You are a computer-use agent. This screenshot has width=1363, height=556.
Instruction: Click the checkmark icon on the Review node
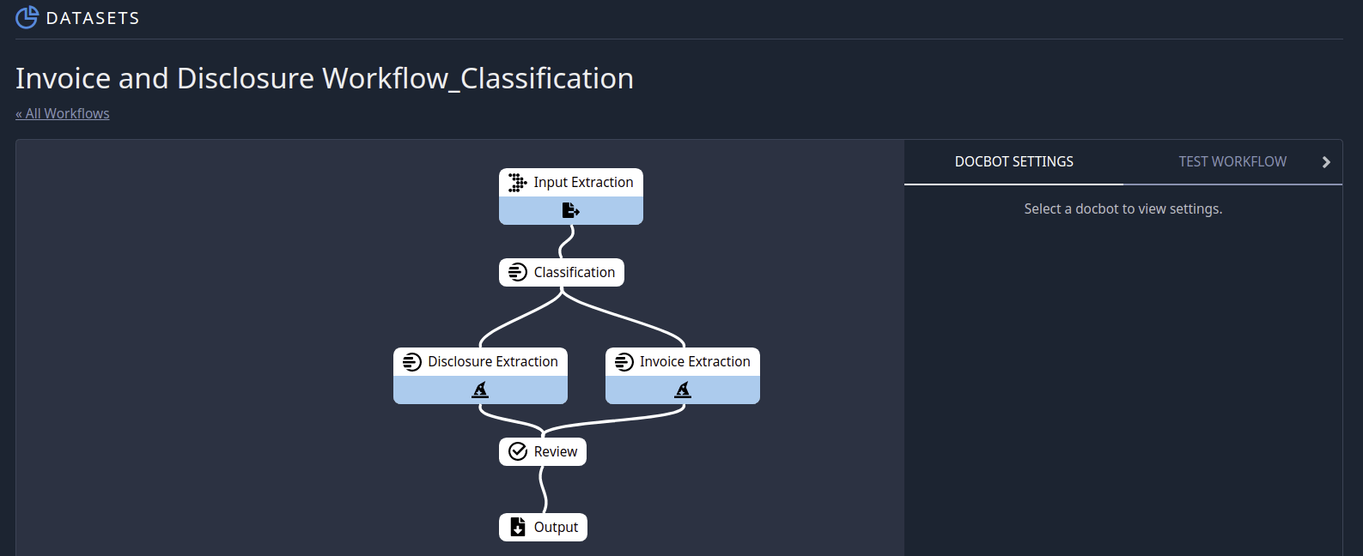click(517, 450)
